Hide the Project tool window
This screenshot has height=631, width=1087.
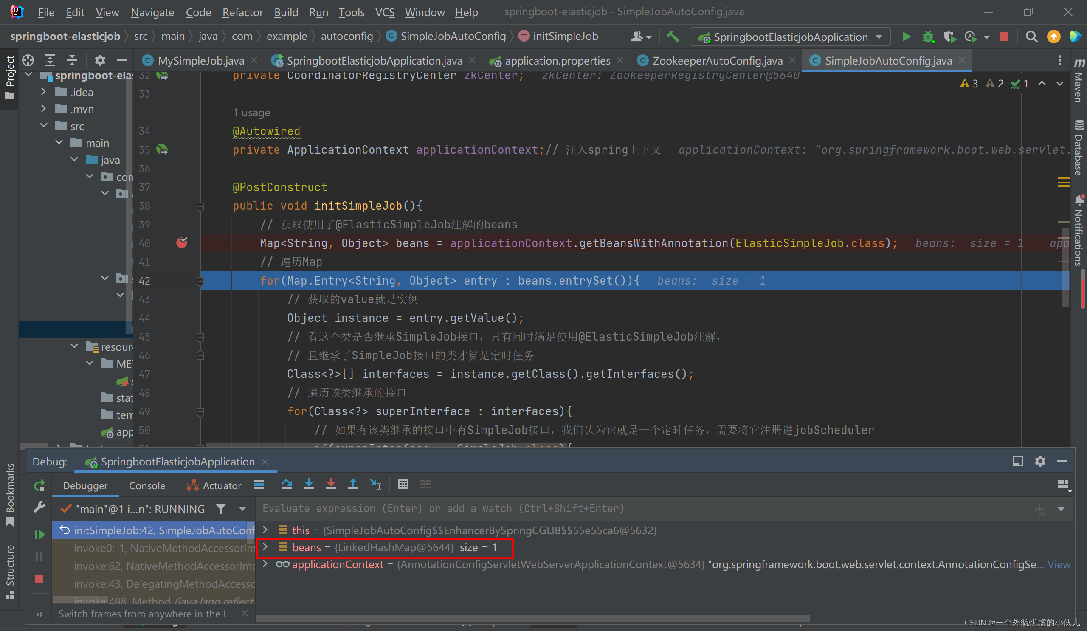[122, 60]
